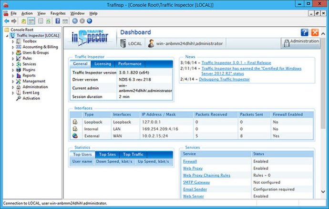Expand the Services tree node
329x209 pixels.
pos(13,64)
